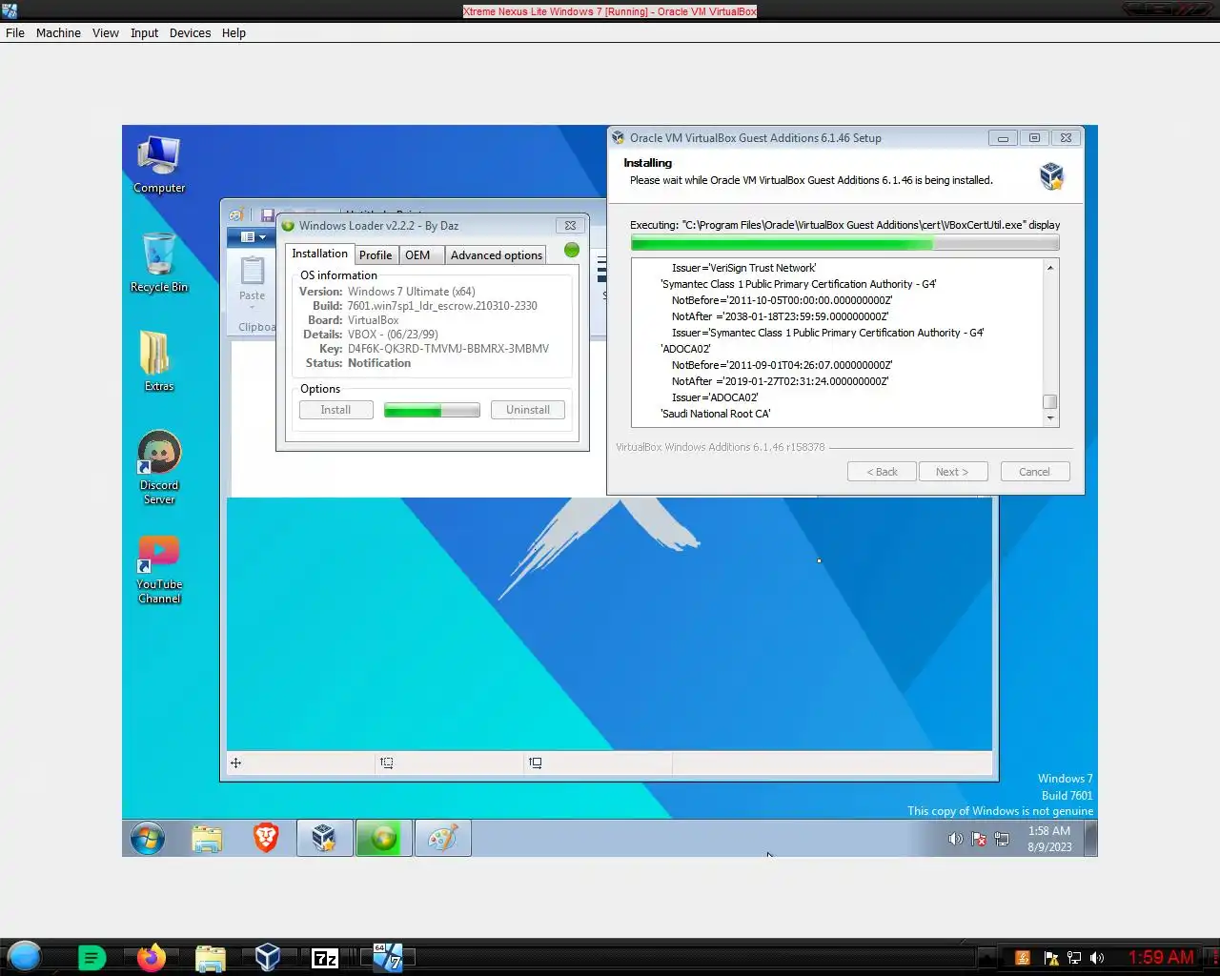Open the VirtualBox File menu
The width and height of the screenshot is (1220, 976).
15,32
